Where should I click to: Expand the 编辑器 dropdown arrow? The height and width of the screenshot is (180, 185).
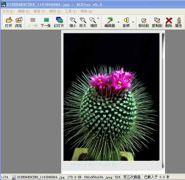pyautogui.click(x=118, y=22)
